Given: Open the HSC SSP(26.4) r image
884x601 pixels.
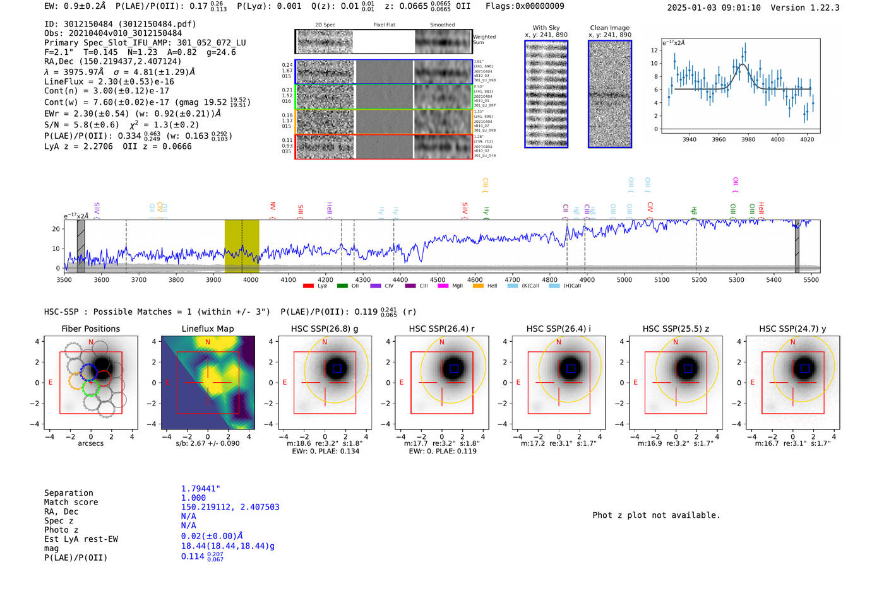Looking at the screenshot, I should pyautogui.click(x=442, y=382).
